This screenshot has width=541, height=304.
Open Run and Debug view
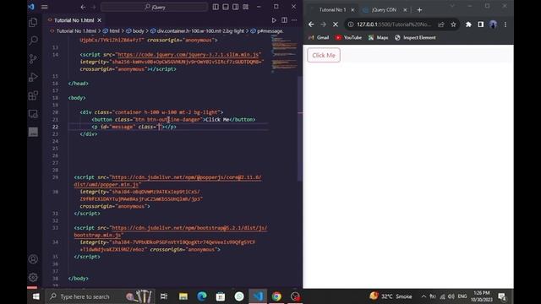[33, 77]
